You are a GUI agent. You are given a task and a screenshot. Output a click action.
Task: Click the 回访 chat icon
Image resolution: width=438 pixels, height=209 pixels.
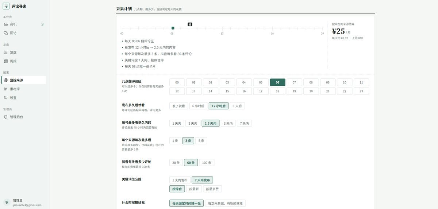point(5,33)
